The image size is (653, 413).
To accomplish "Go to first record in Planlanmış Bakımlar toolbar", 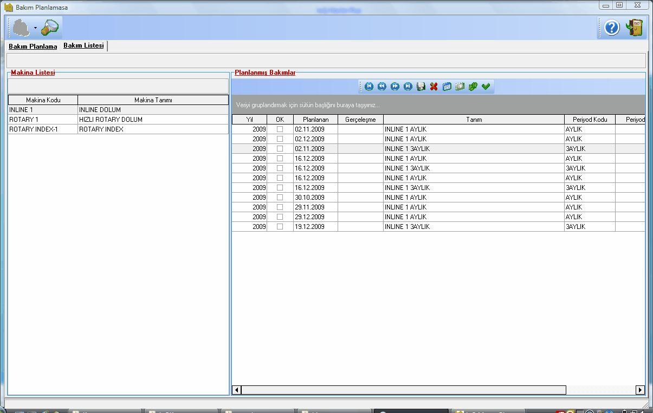I will pos(369,87).
